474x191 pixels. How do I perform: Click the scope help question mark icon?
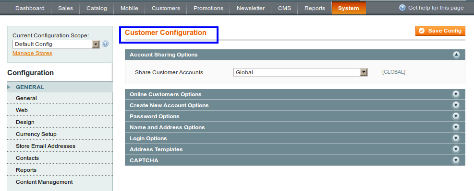click(105, 44)
